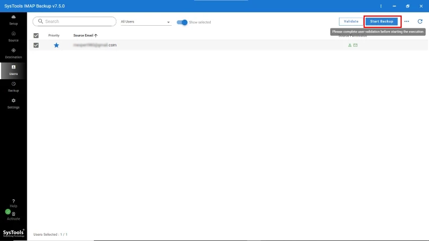
Task: Close the SysTools IMAP Backup window
Action: coord(421,6)
